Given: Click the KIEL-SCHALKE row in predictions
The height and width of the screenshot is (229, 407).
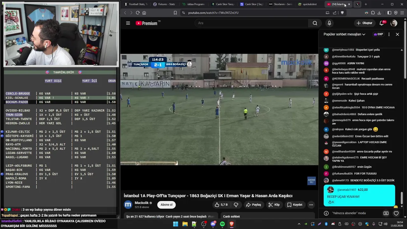Looking at the screenshot, I should 60,98.
